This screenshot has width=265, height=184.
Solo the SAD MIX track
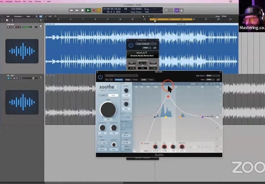11,27
